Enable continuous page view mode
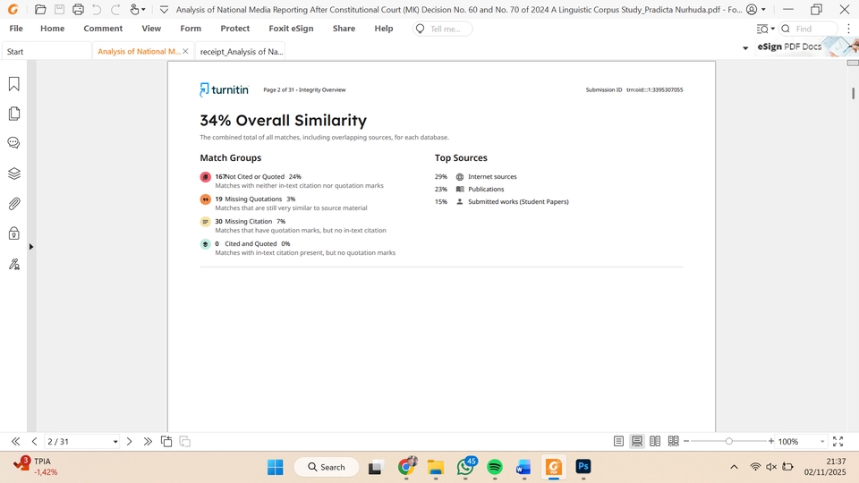The image size is (859, 483). click(x=637, y=442)
